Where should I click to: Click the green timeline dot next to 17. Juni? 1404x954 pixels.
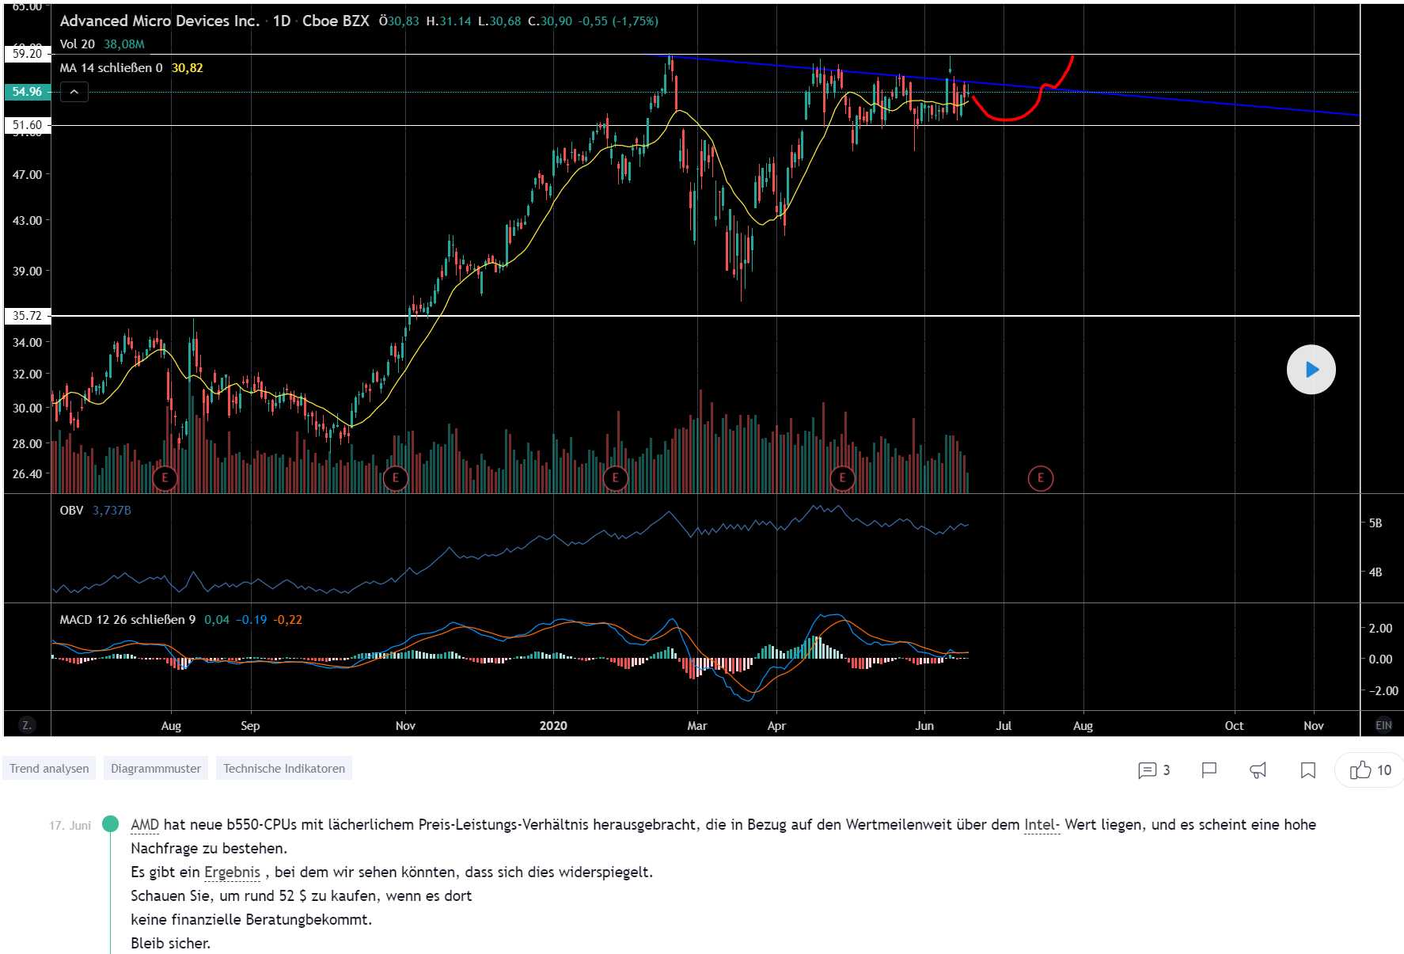coord(111,824)
